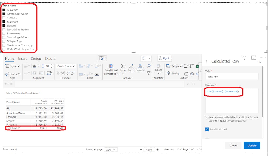The width and height of the screenshot is (268, 156).
Task: Click the percent format icon
Action: click(58, 73)
